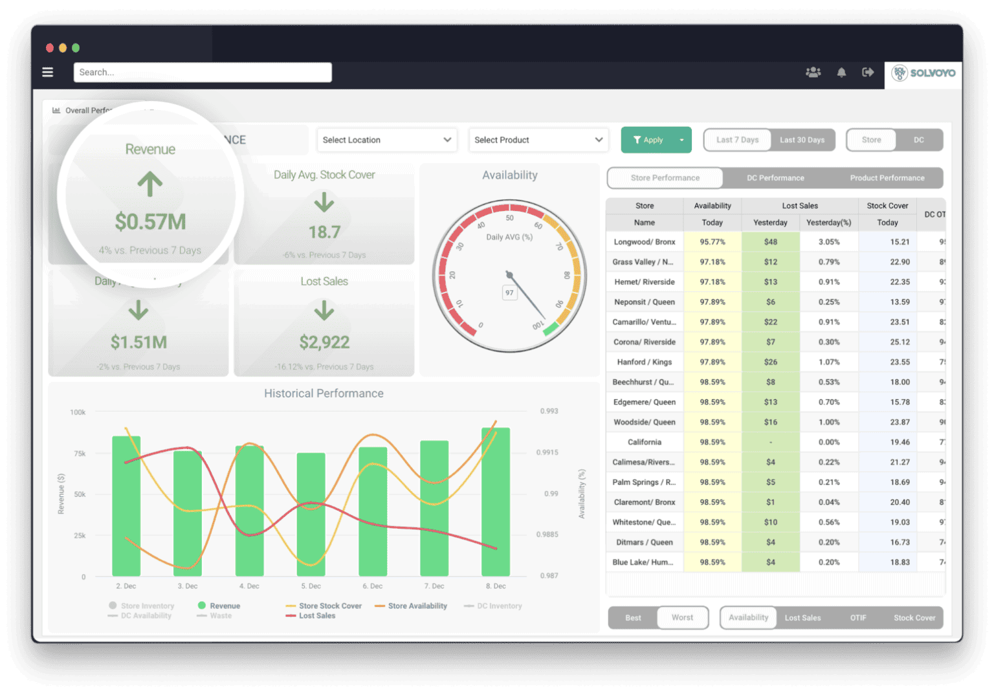
Task: Select the Hanford / Kings row
Action: coord(775,362)
